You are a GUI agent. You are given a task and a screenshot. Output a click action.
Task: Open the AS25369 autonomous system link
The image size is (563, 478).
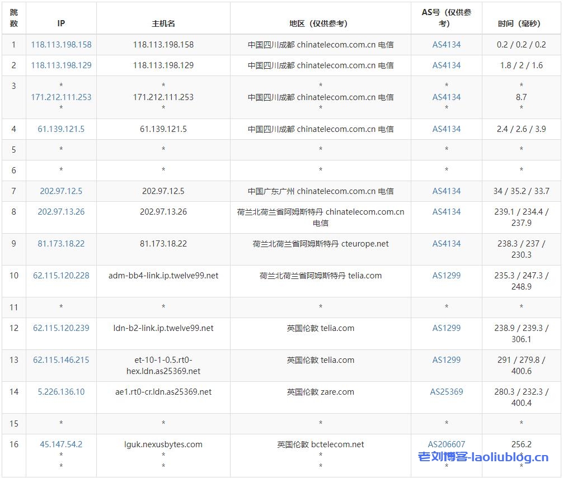[446, 392]
